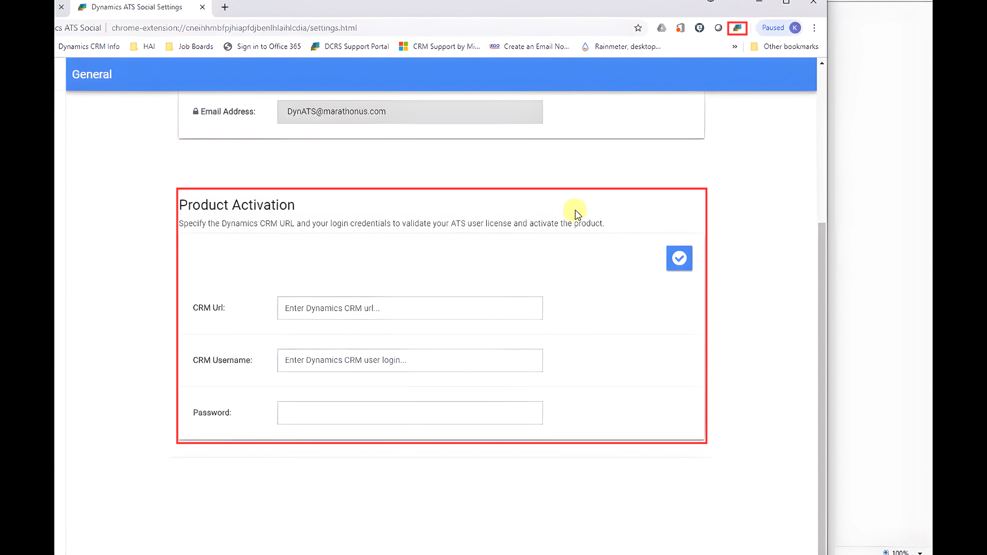Click the CRM Url label
The height and width of the screenshot is (555, 987).
point(209,308)
